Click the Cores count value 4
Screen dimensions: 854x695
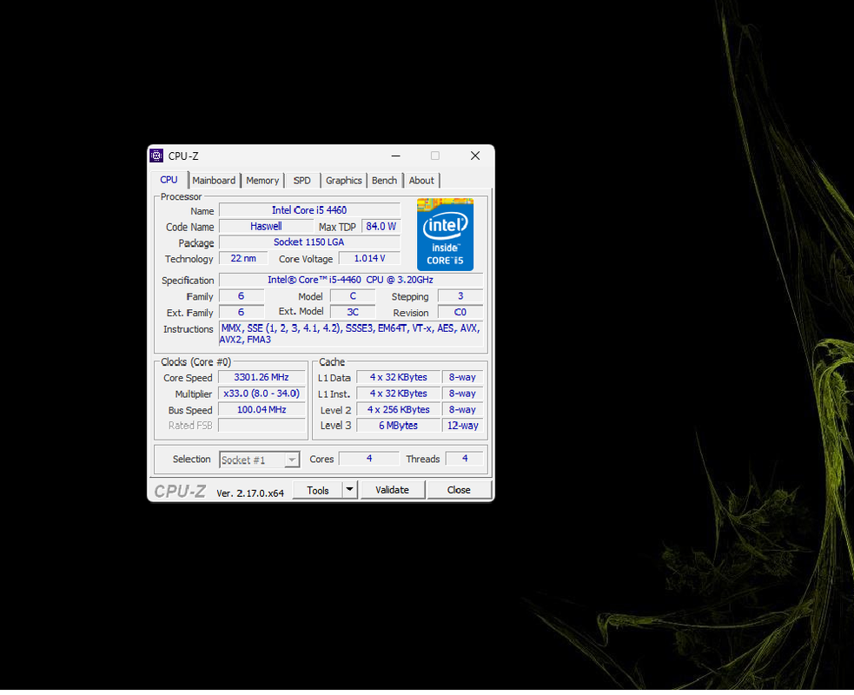pos(369,459)
